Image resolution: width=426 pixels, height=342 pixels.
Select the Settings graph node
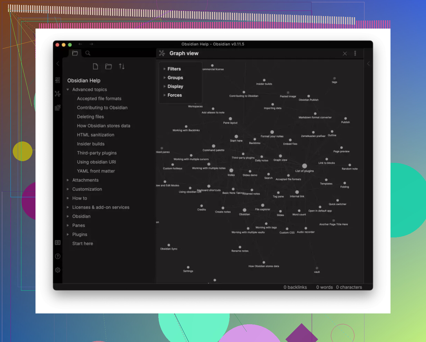pyautogui.click(x=188, y=267)
